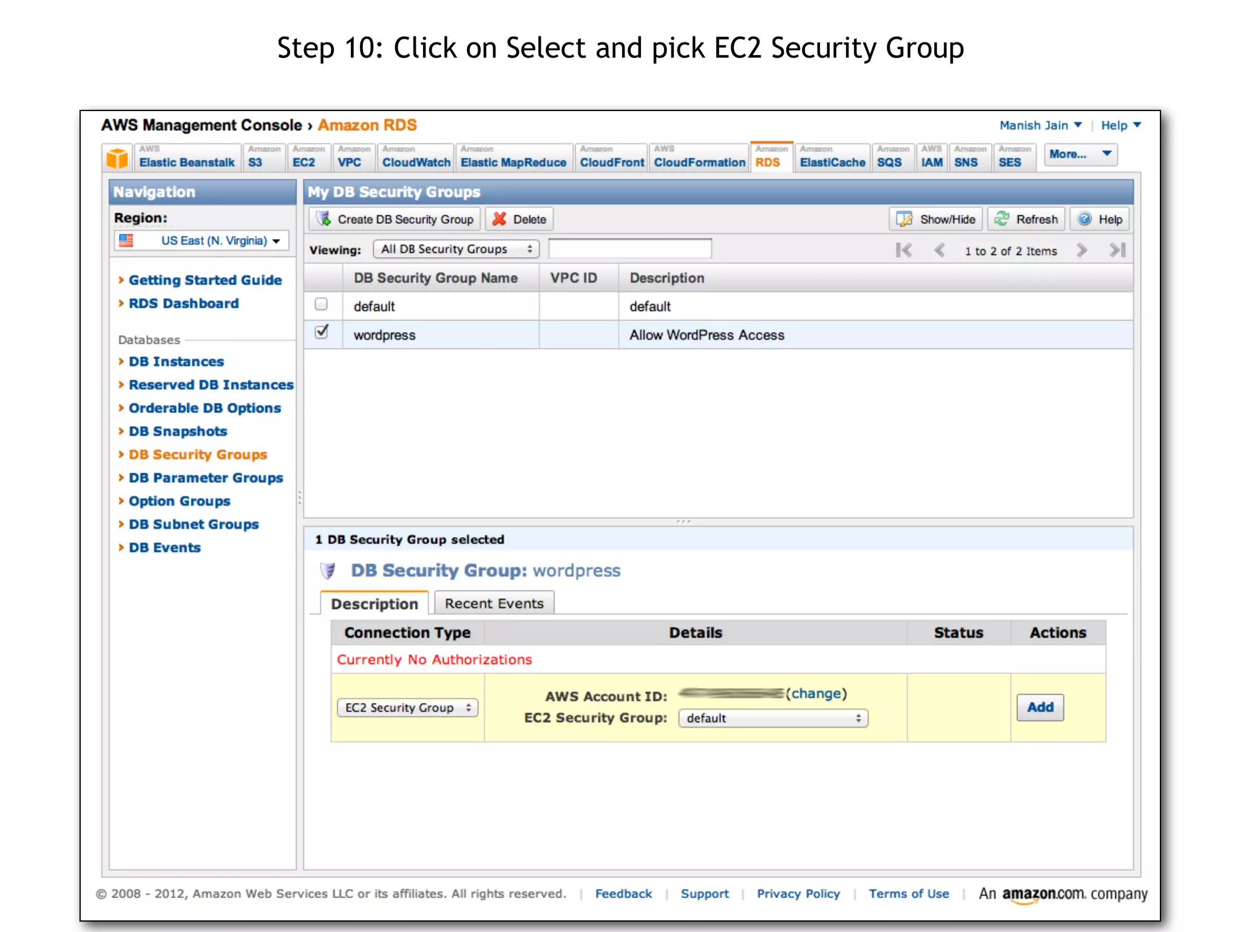
Task: Click the shield icon beside DB Security Group
Action: 327,571
